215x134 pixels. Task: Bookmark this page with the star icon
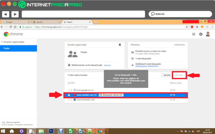tap(187, 27)
